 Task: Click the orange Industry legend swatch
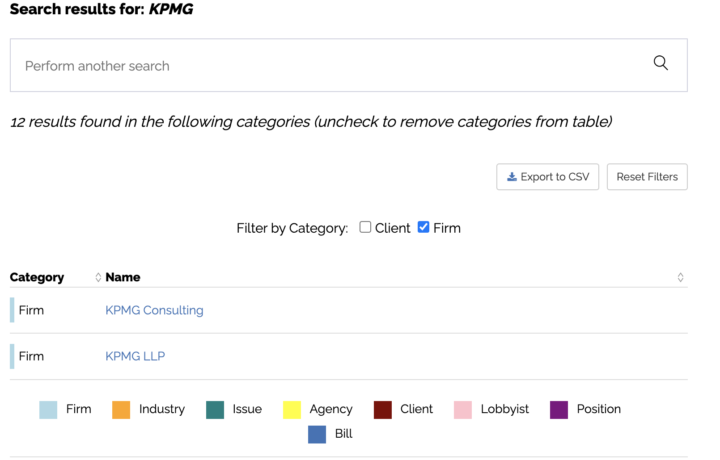pos(121,410)
